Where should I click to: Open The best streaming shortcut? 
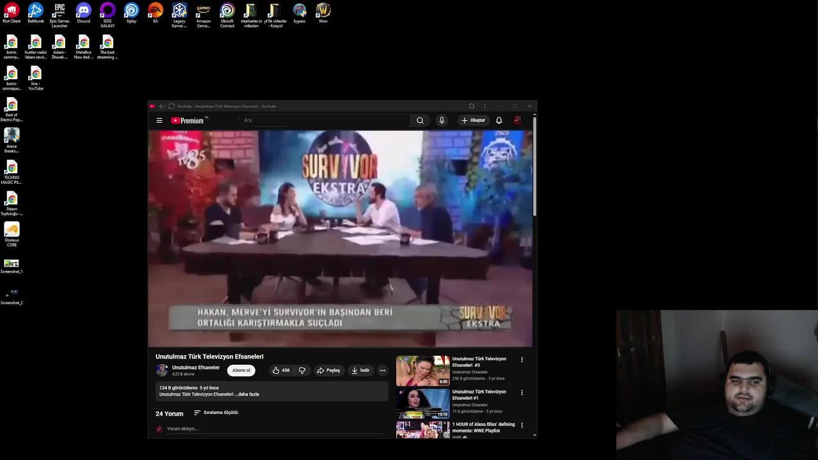point(107,47)
